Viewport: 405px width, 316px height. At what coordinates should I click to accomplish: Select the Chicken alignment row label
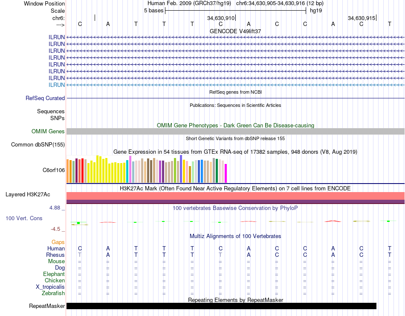pos(55,280)
